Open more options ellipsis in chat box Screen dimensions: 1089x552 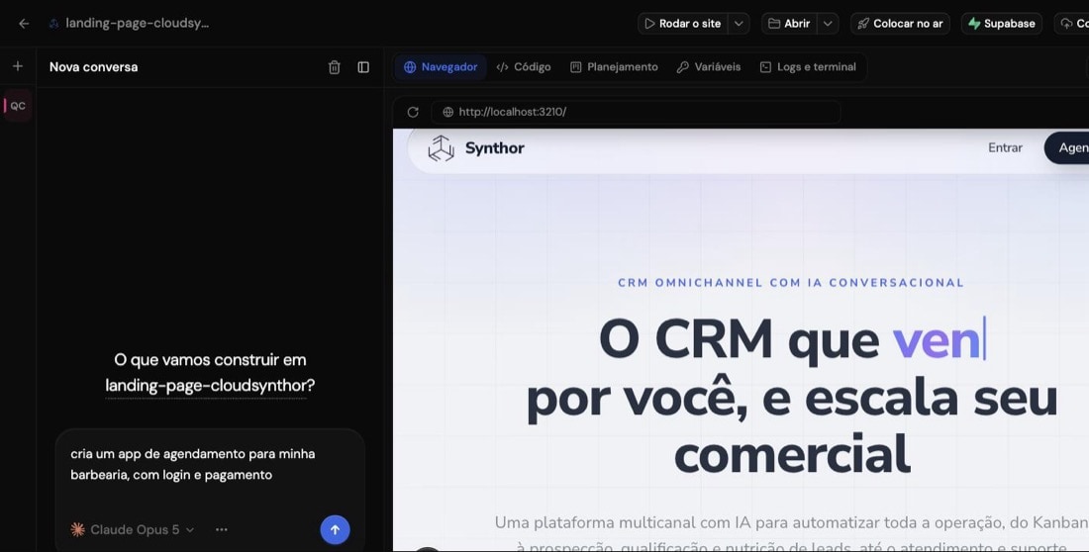(x=222, y=530)
